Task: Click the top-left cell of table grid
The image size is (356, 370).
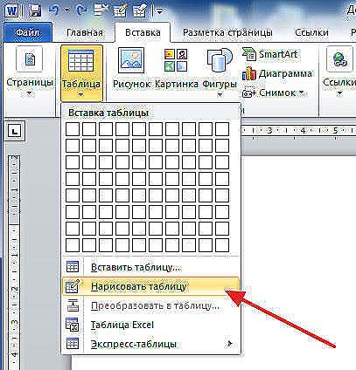Action: click(x=72, y=129)
